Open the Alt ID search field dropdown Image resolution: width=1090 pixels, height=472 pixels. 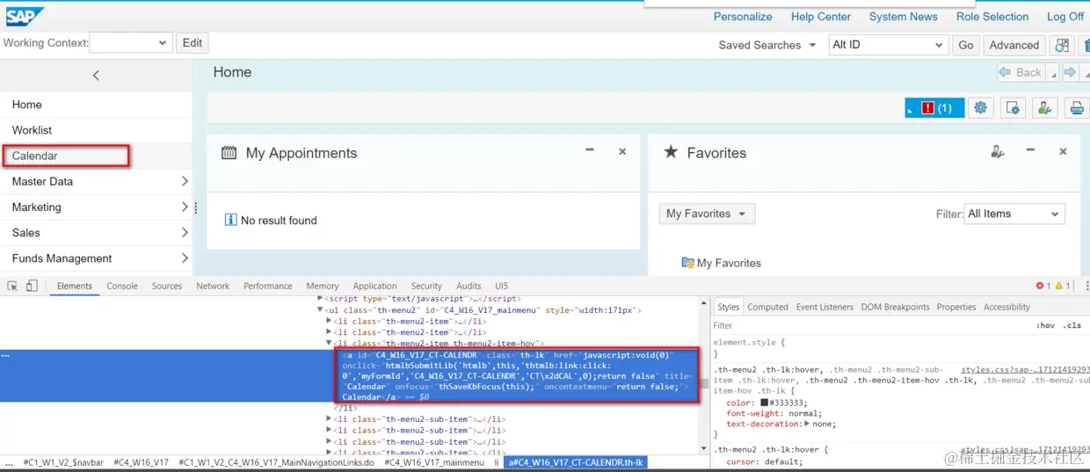pyautogui.click(x=888, y=45)
